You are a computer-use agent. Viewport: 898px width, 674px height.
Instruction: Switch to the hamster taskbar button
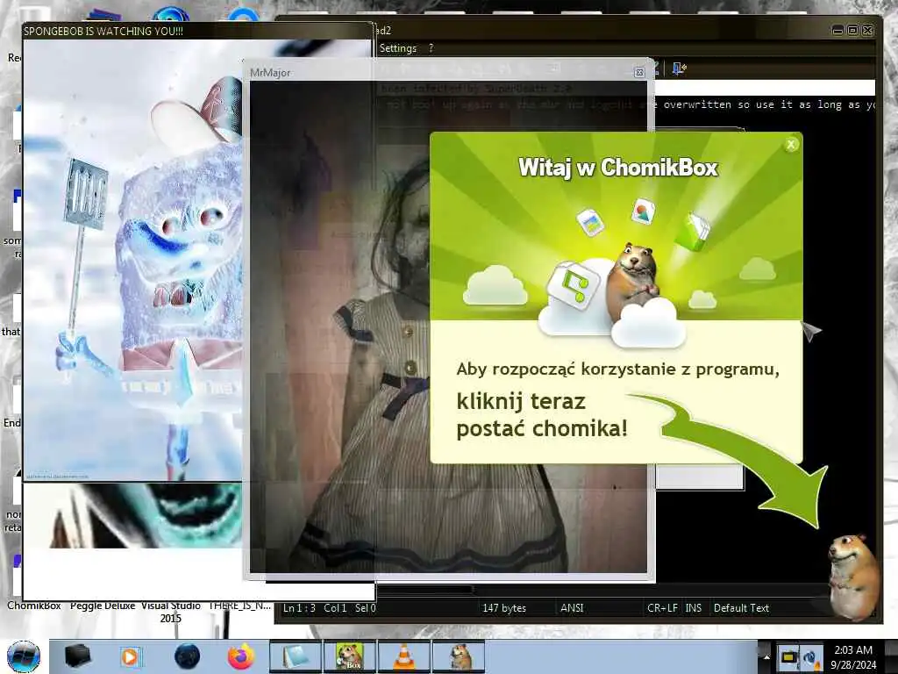[458, 656]
